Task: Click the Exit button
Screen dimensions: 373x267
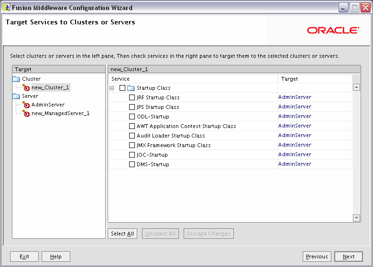Action: 24,256
